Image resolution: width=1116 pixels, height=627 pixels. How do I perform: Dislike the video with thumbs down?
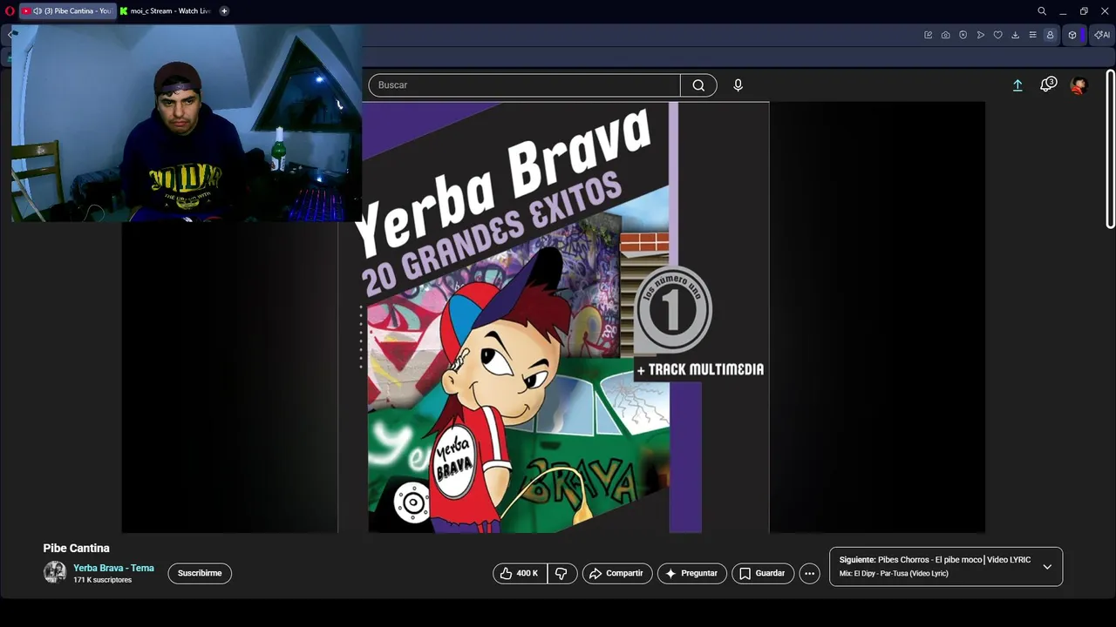(561, 573)
